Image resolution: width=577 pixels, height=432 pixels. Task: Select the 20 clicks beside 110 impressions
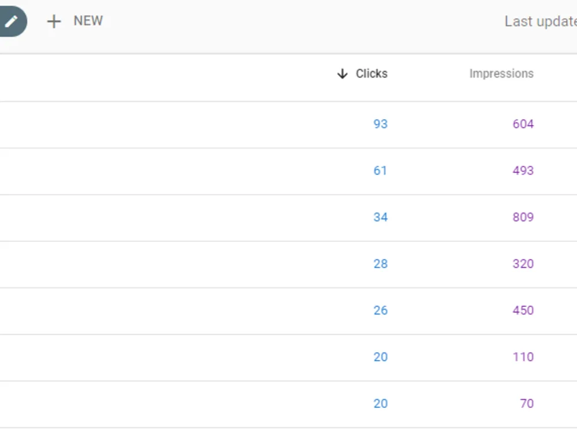[380, 358]
